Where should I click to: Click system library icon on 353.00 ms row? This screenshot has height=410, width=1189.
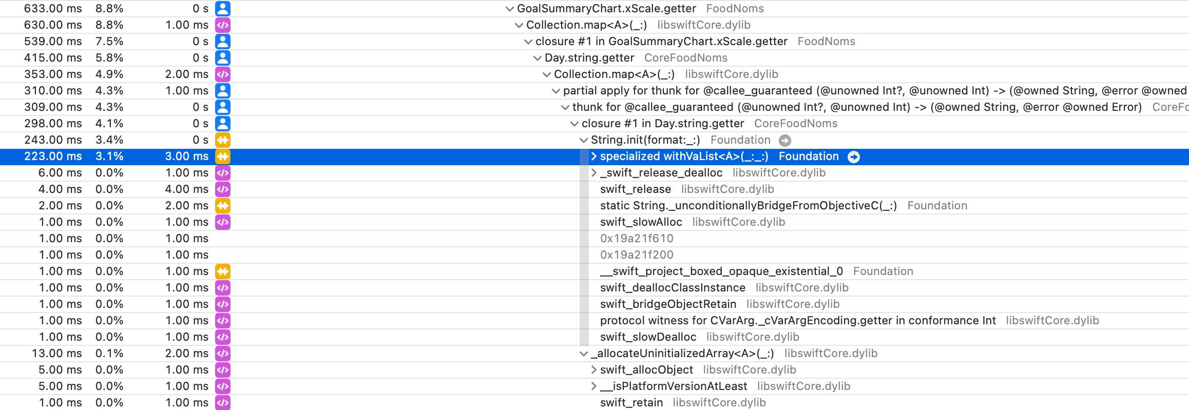point(223,74)
